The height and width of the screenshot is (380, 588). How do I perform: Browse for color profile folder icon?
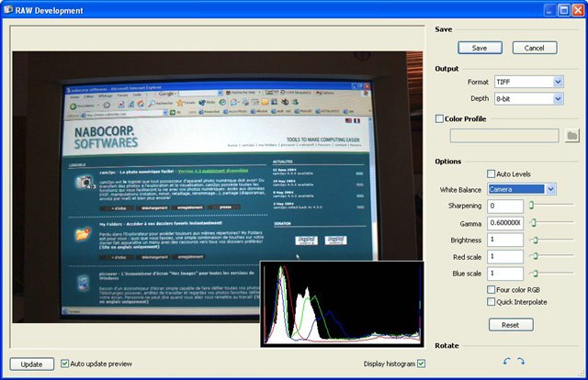click(571, 135)
